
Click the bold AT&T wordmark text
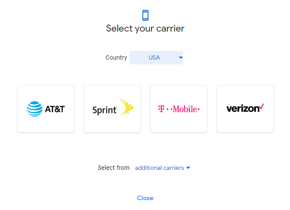pos(55,109)
